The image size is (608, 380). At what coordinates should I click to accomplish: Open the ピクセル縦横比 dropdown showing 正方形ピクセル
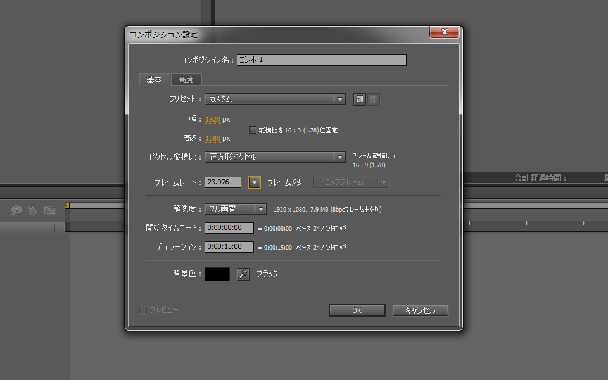tap(275, 157)
